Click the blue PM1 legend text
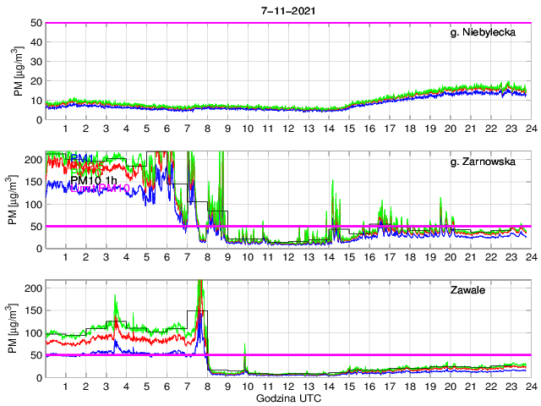Screen dimensions: 541x406 (83, 158)
